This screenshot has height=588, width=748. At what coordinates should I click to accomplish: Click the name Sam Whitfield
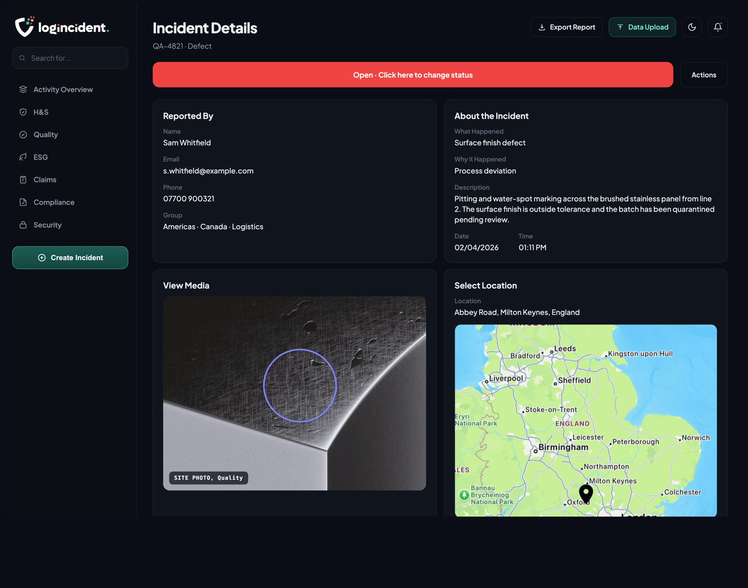(x=187, y=143)
